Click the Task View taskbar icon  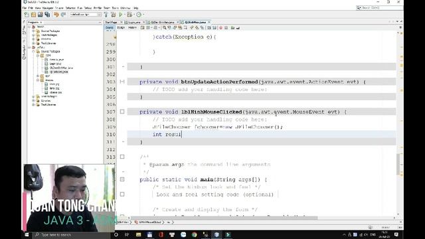127,234
